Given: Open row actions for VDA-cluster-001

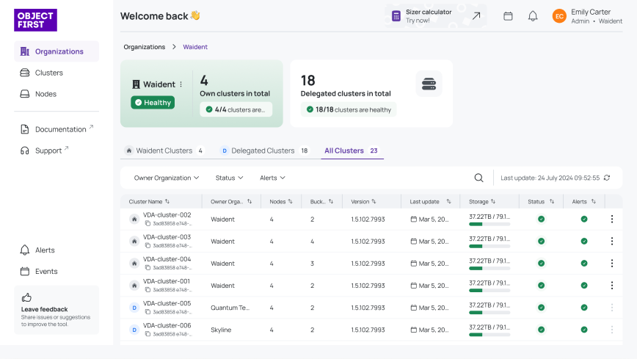Looking at the screenshot, I should (x=612, y=286).
